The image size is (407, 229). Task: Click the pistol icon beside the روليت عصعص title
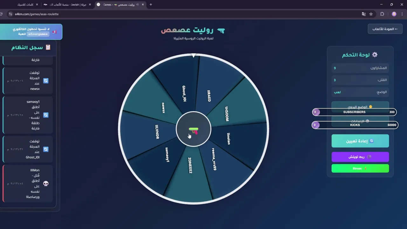221,31
